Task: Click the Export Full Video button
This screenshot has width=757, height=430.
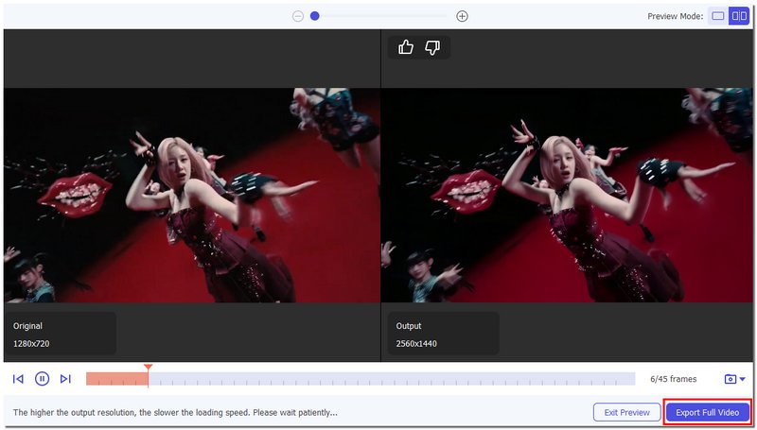Action: click(708, 412)
